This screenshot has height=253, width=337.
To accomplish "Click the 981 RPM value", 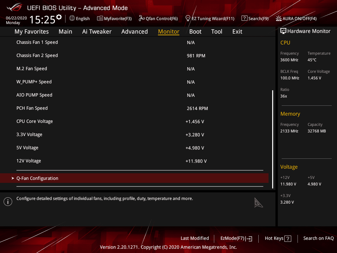I will pos(196,56).
